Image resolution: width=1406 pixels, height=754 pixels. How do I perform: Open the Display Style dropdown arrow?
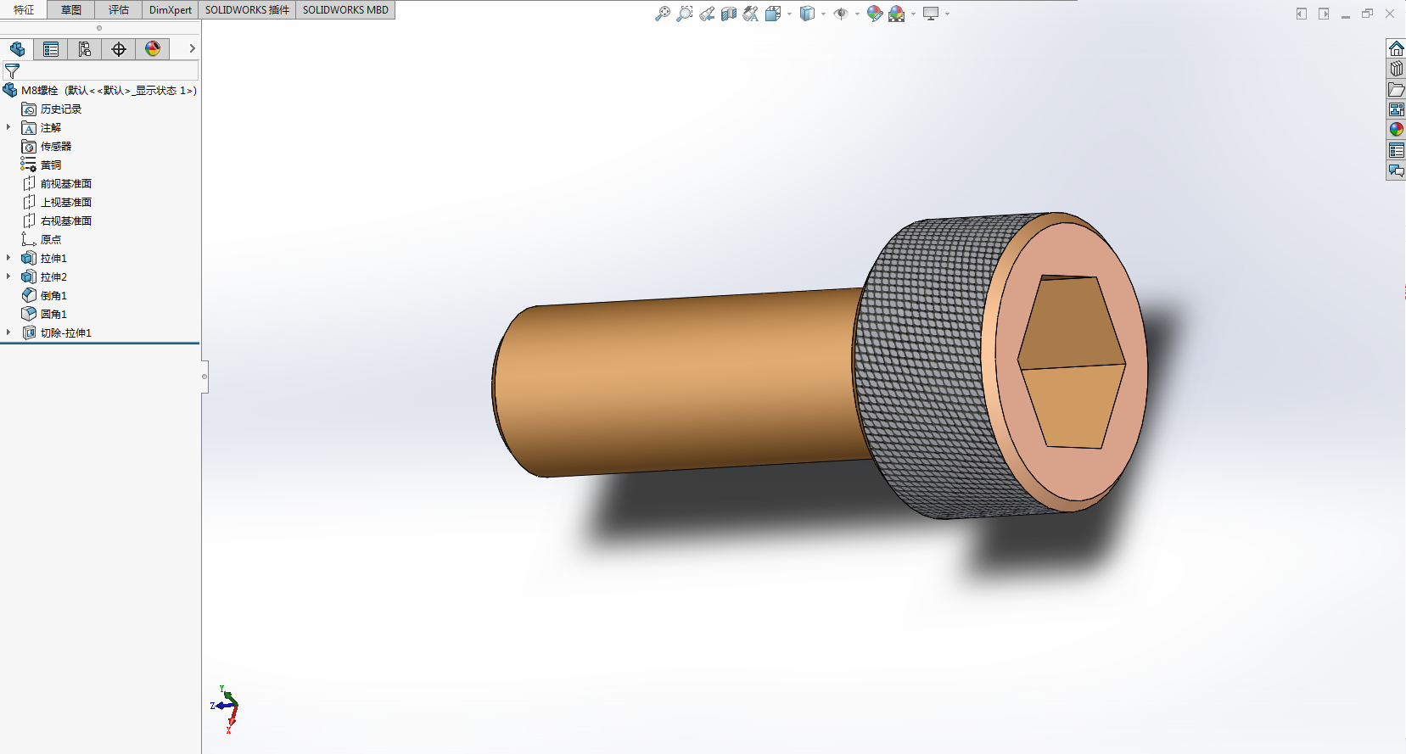[x=823, y=14]
